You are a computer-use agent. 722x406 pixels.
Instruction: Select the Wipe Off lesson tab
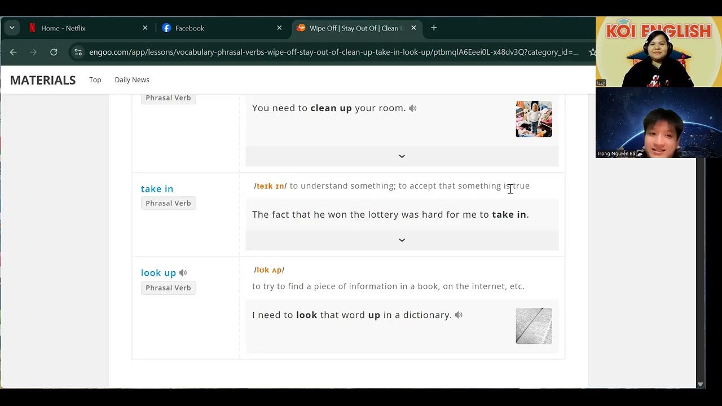[355, 28]
